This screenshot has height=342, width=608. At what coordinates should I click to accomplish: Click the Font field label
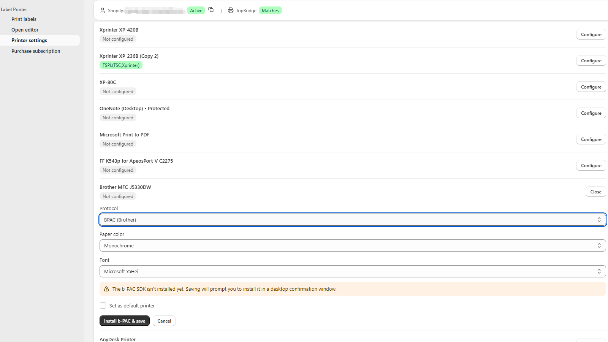point(104,260)
